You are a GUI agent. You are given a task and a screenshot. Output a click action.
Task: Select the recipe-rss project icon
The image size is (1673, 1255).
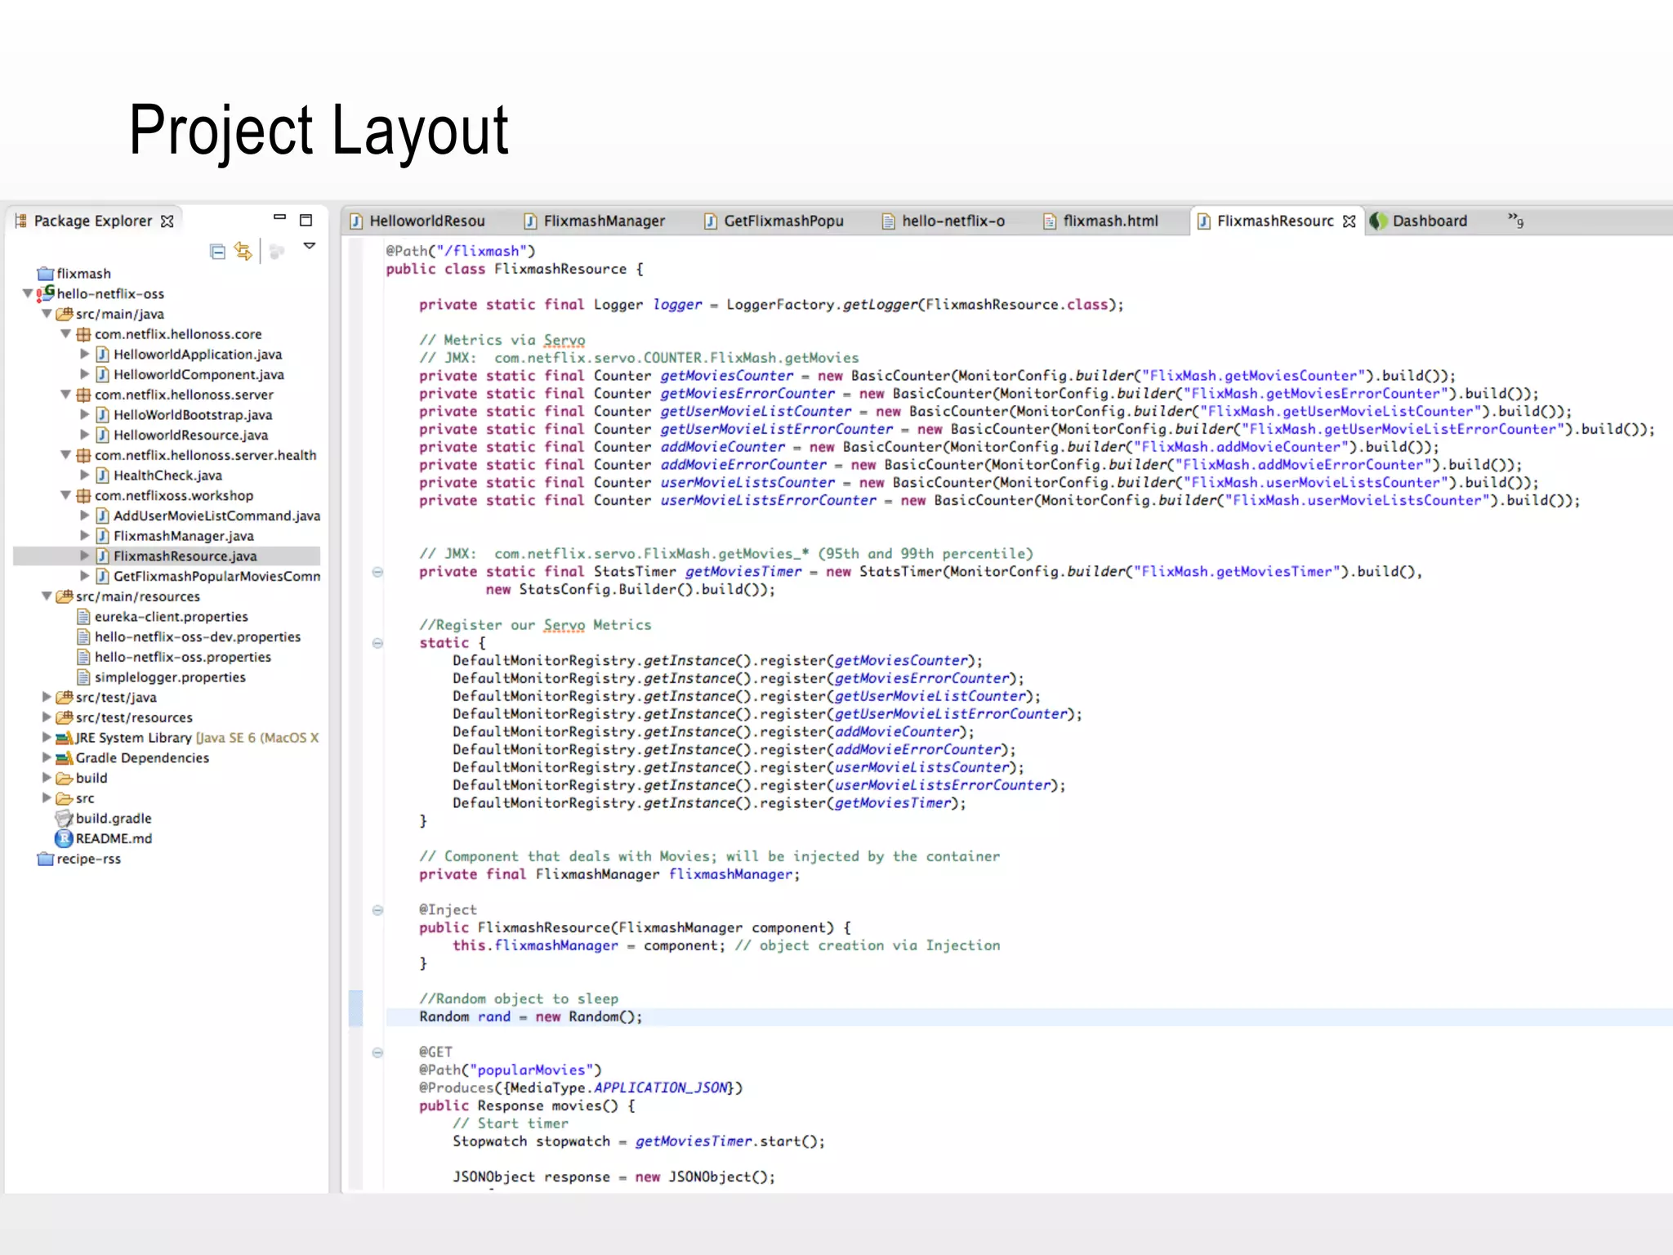[x=46, y=859]
